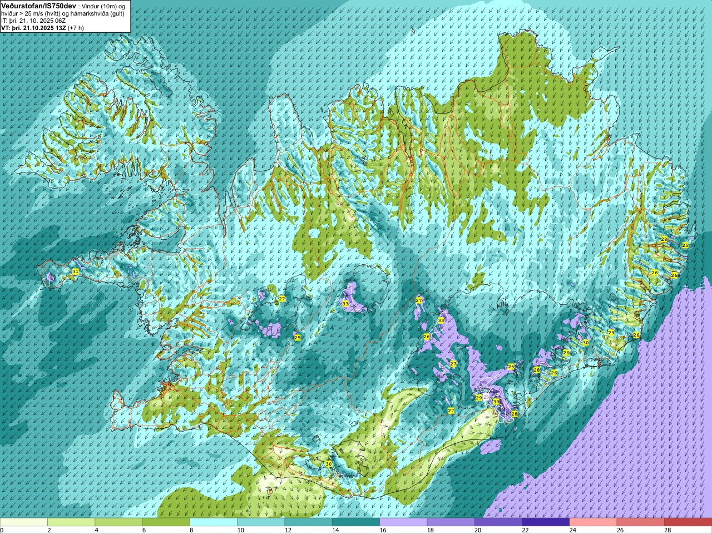
Task: Pick the 6–8 m/s olive green scale swatch
Action: [x=166, y=522]
